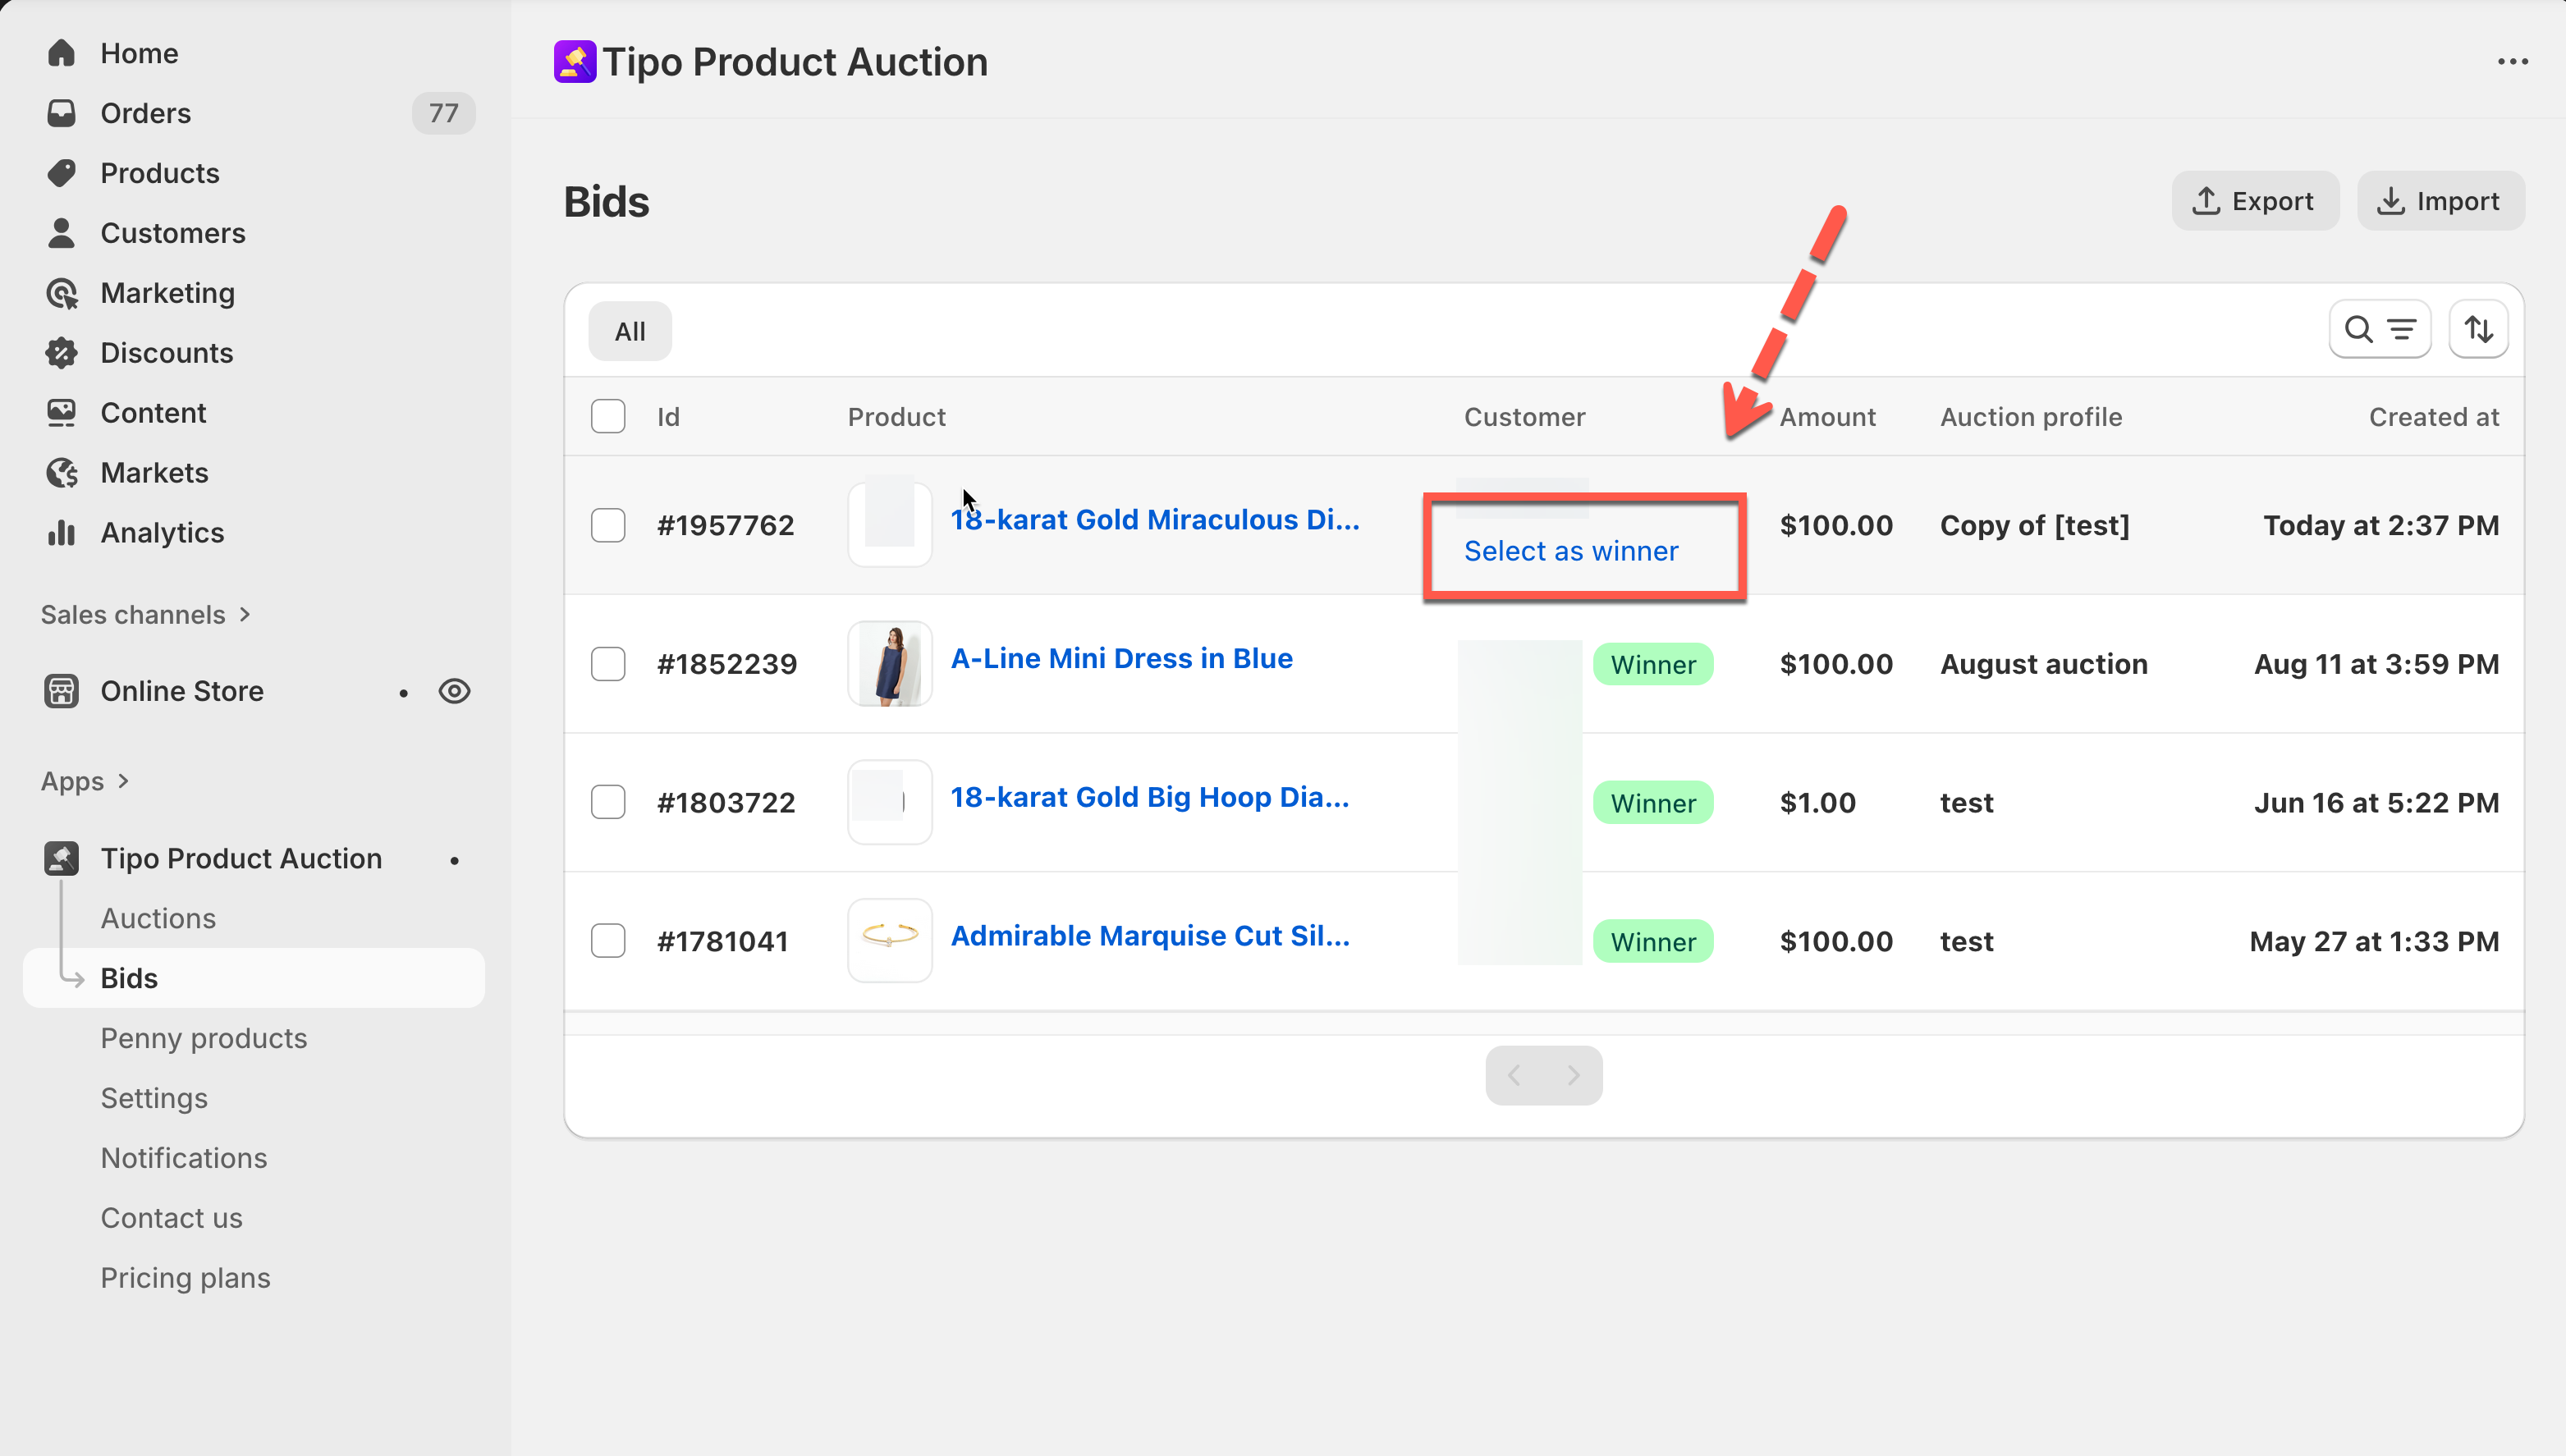Expand the Sales channels section
Viewport: 2566px width, 1456px height.
tap(244, 615)
